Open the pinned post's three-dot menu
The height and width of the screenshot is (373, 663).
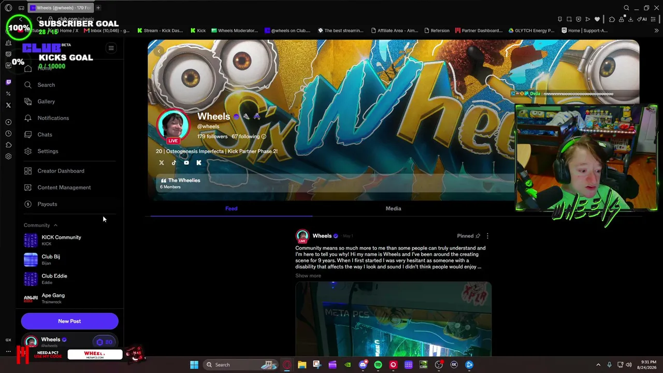pos(487,236)
